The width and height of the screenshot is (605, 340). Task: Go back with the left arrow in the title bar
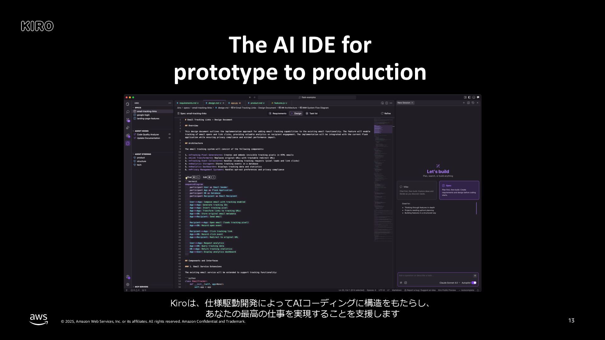250,97
